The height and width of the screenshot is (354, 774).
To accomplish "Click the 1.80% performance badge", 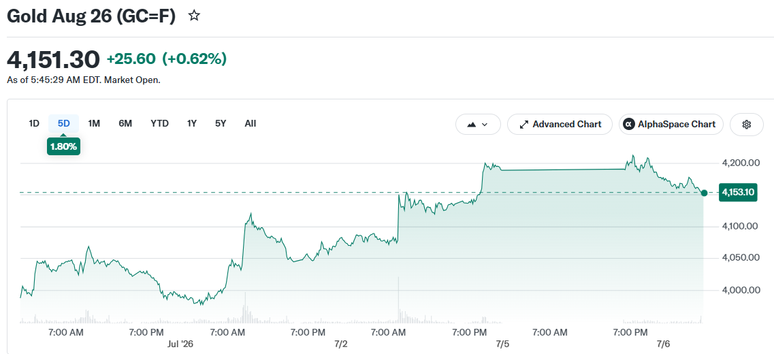I will (x=64, y=146).
